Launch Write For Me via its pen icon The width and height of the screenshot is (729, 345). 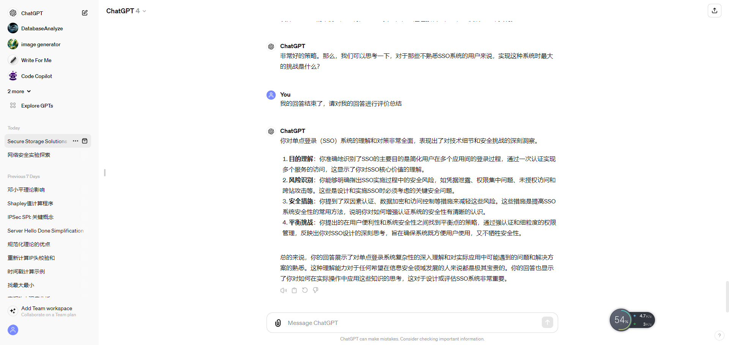point(13,60)
